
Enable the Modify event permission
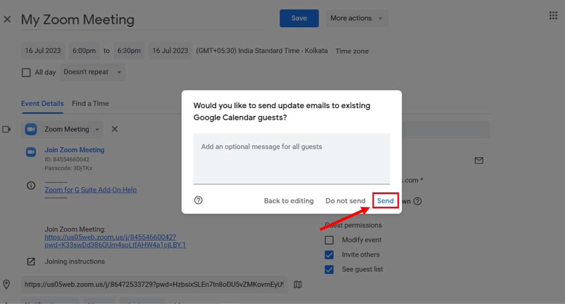point(329,240)
